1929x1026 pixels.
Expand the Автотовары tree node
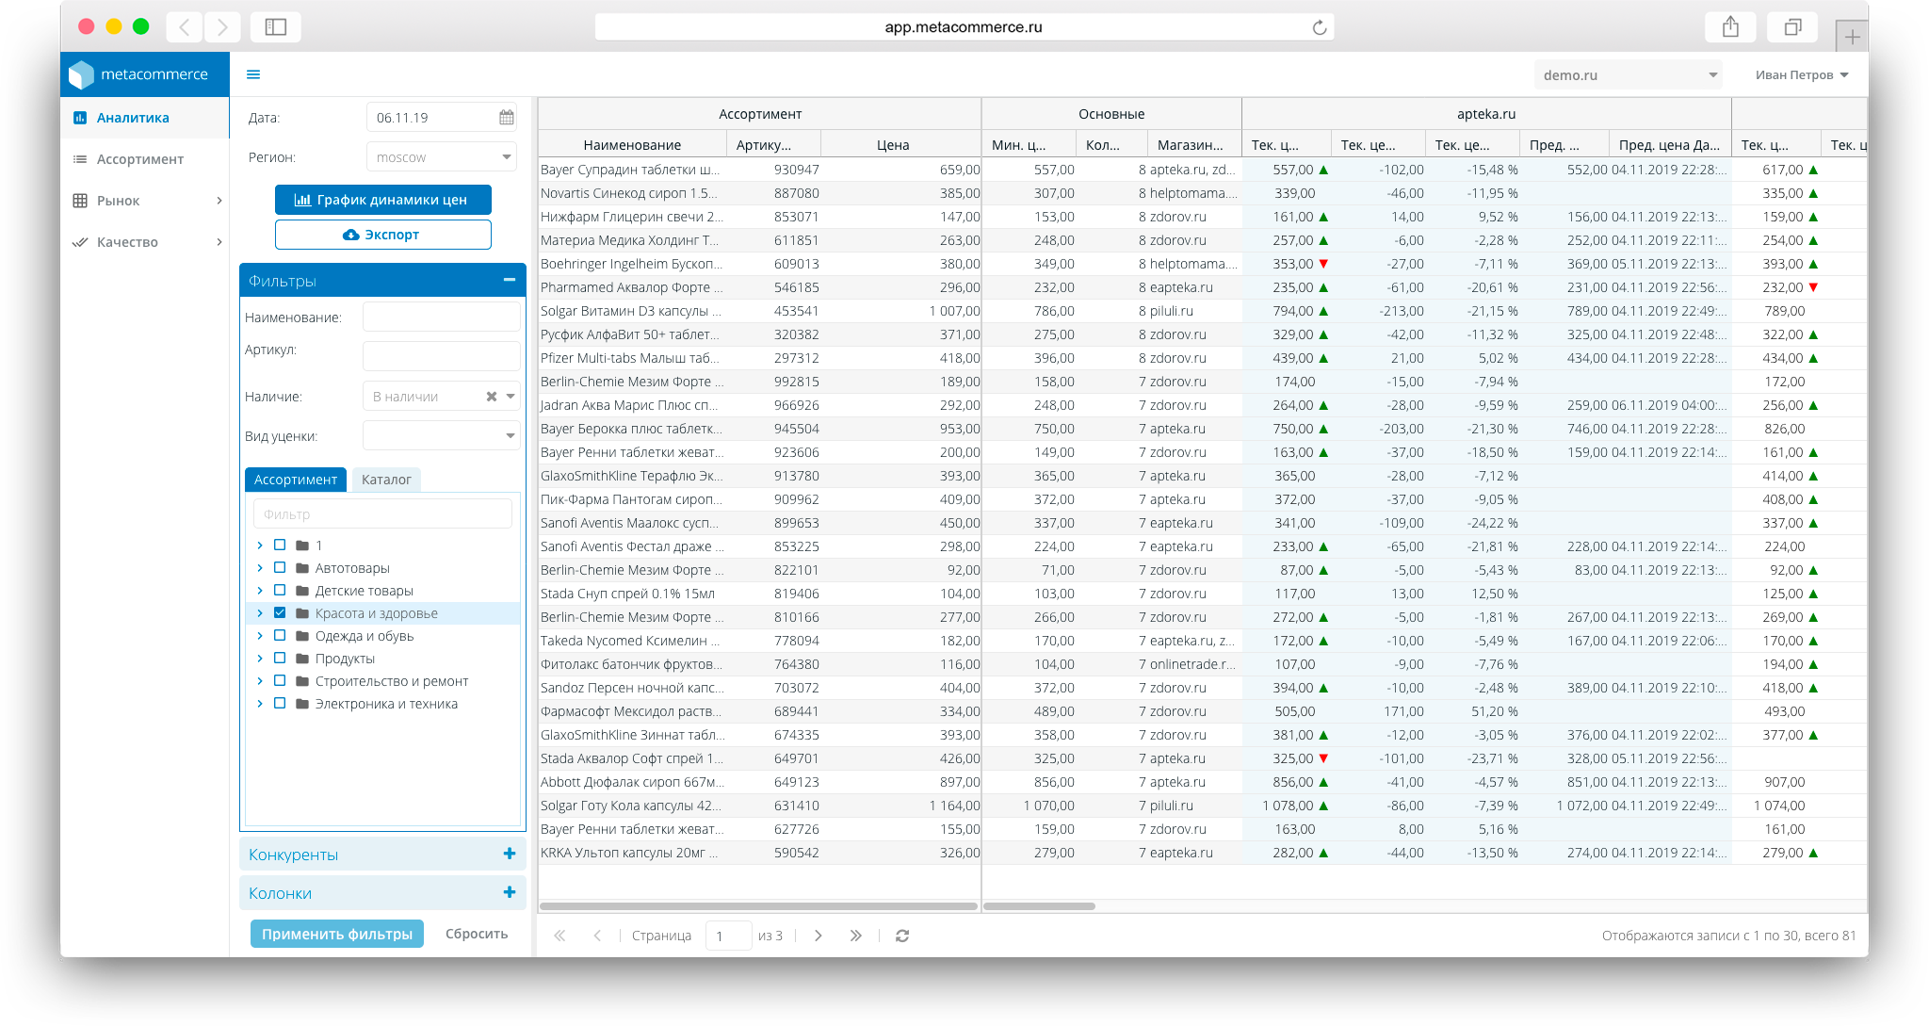pyautogui.click(x=260, y=568)
